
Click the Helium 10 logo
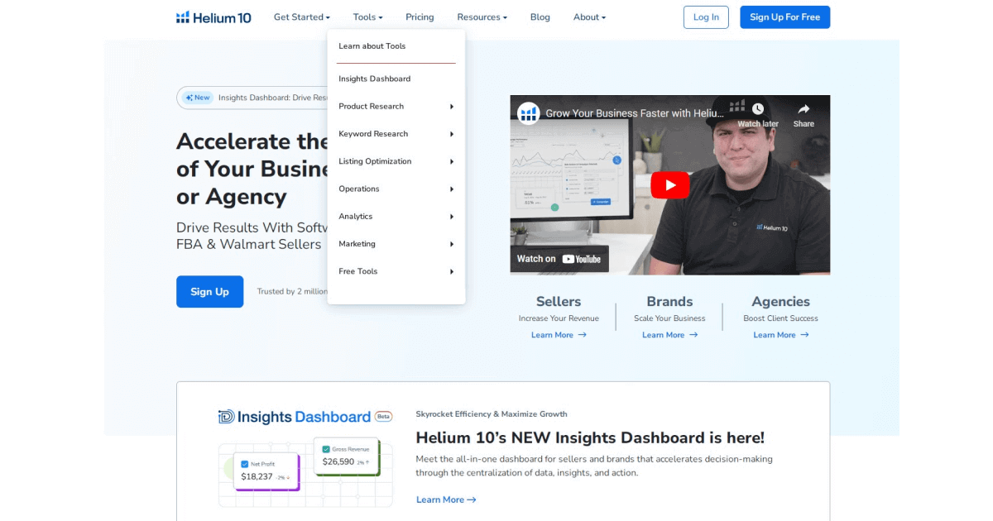click(x=213, y=17)
